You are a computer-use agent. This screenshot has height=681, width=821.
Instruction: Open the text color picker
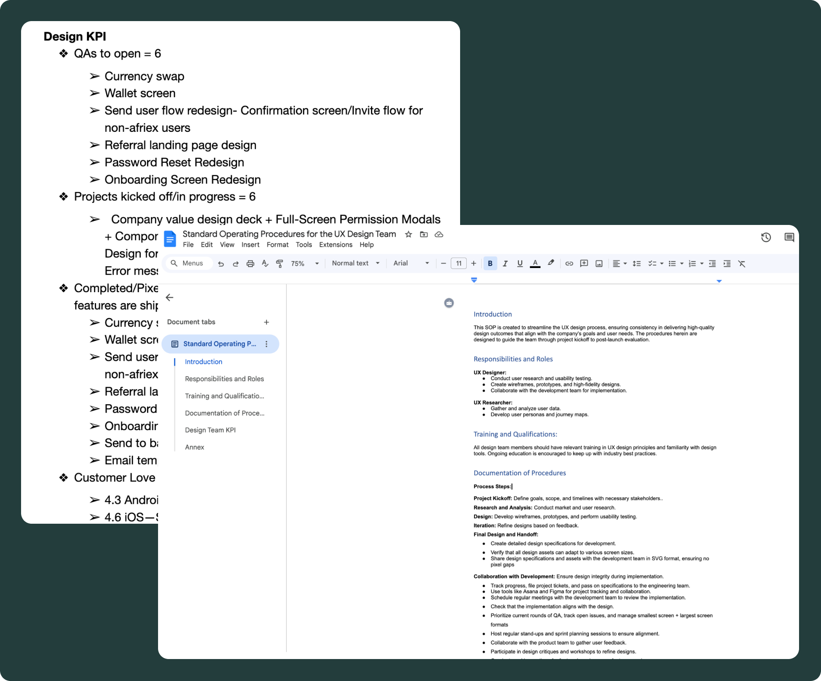[x=535, y=264]
